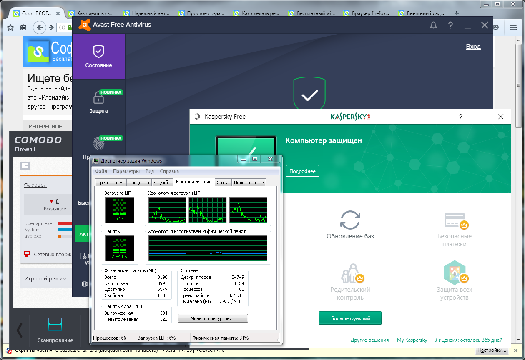Image resolution: width=525 pixels, height=360 pixels.
Task: Click Comodo left arrow chevron
Action: (19, 330)
